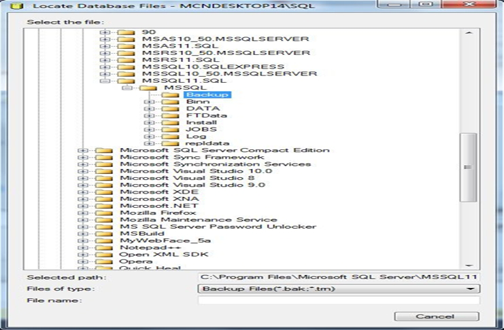Screen dimensions: 504x330
Task: Expand the Binn folder node
Action: click(x=148, y=102)
